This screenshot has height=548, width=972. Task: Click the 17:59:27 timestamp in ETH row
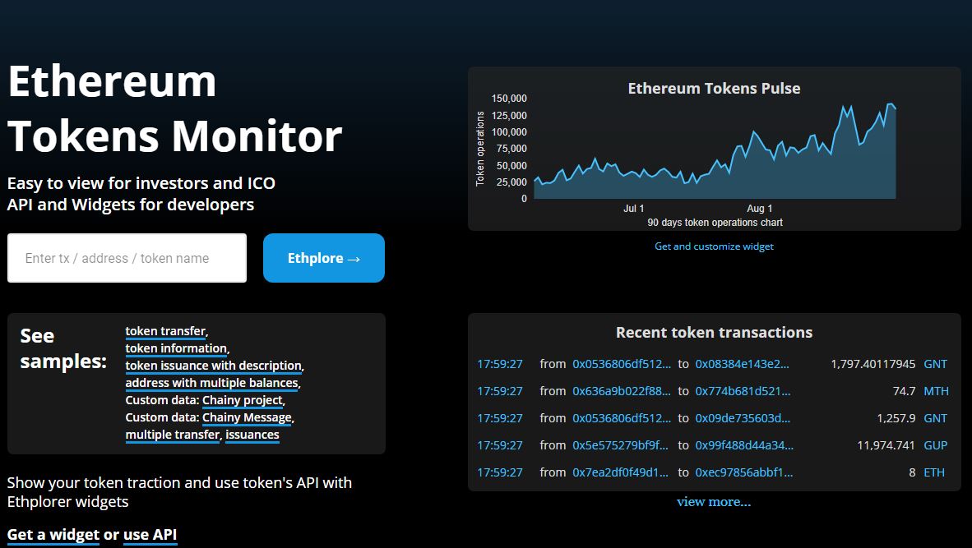point(500,472)
